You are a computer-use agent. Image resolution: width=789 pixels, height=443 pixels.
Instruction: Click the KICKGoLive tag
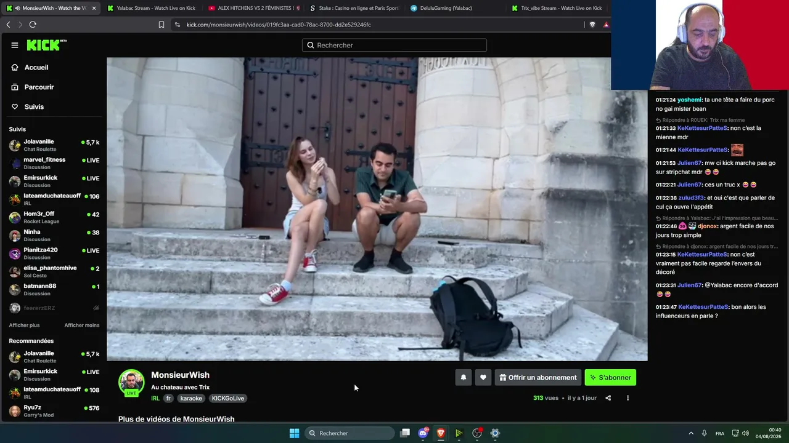(x=228, y=398)
